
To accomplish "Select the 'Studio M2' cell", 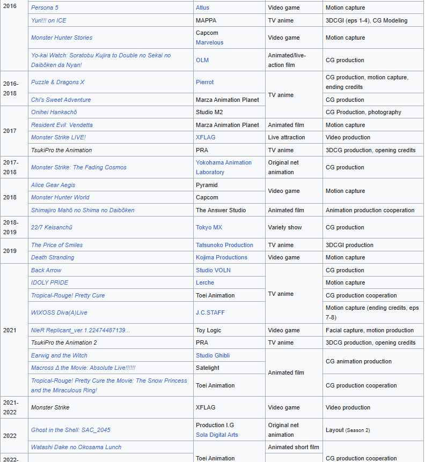I will 230,112.
